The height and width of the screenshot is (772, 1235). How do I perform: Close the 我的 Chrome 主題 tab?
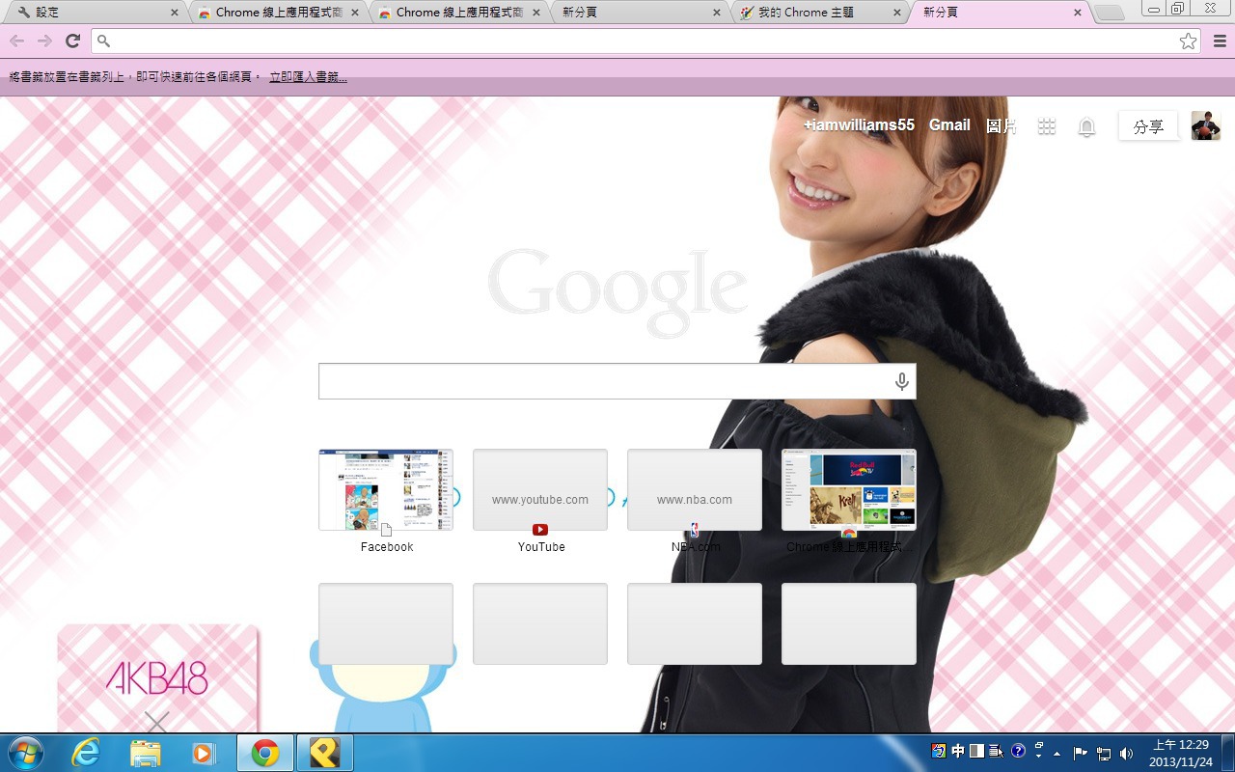click(896, 13)
